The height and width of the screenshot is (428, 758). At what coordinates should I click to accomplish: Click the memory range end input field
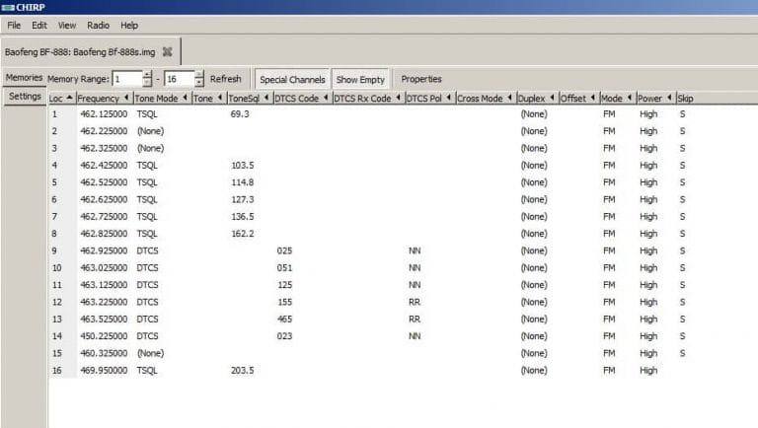pos(180,79)
